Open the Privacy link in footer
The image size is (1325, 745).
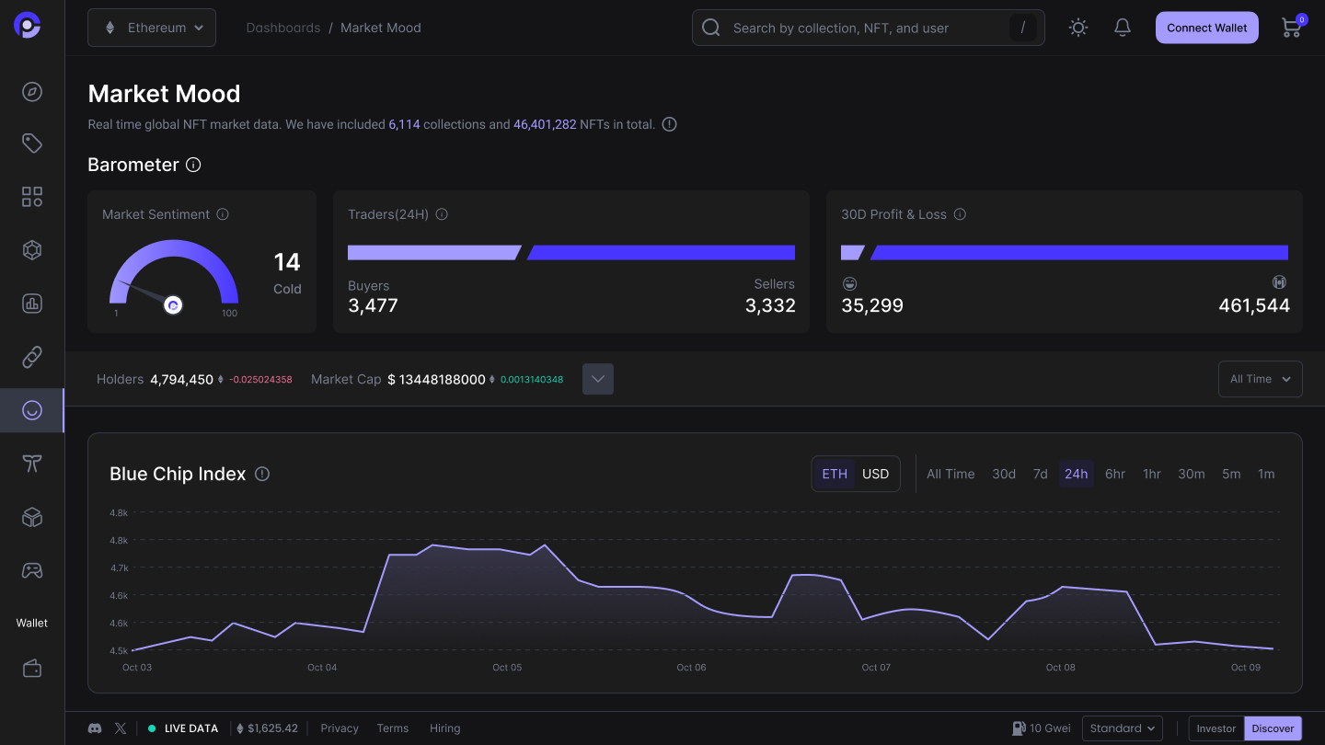point(340,728)
